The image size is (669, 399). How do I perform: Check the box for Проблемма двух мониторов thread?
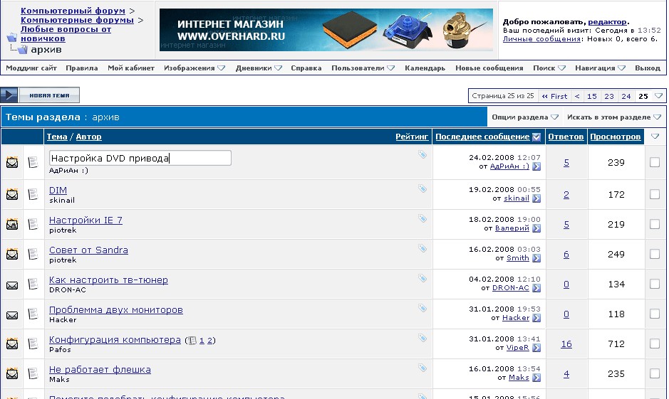(x=655, y=314)
